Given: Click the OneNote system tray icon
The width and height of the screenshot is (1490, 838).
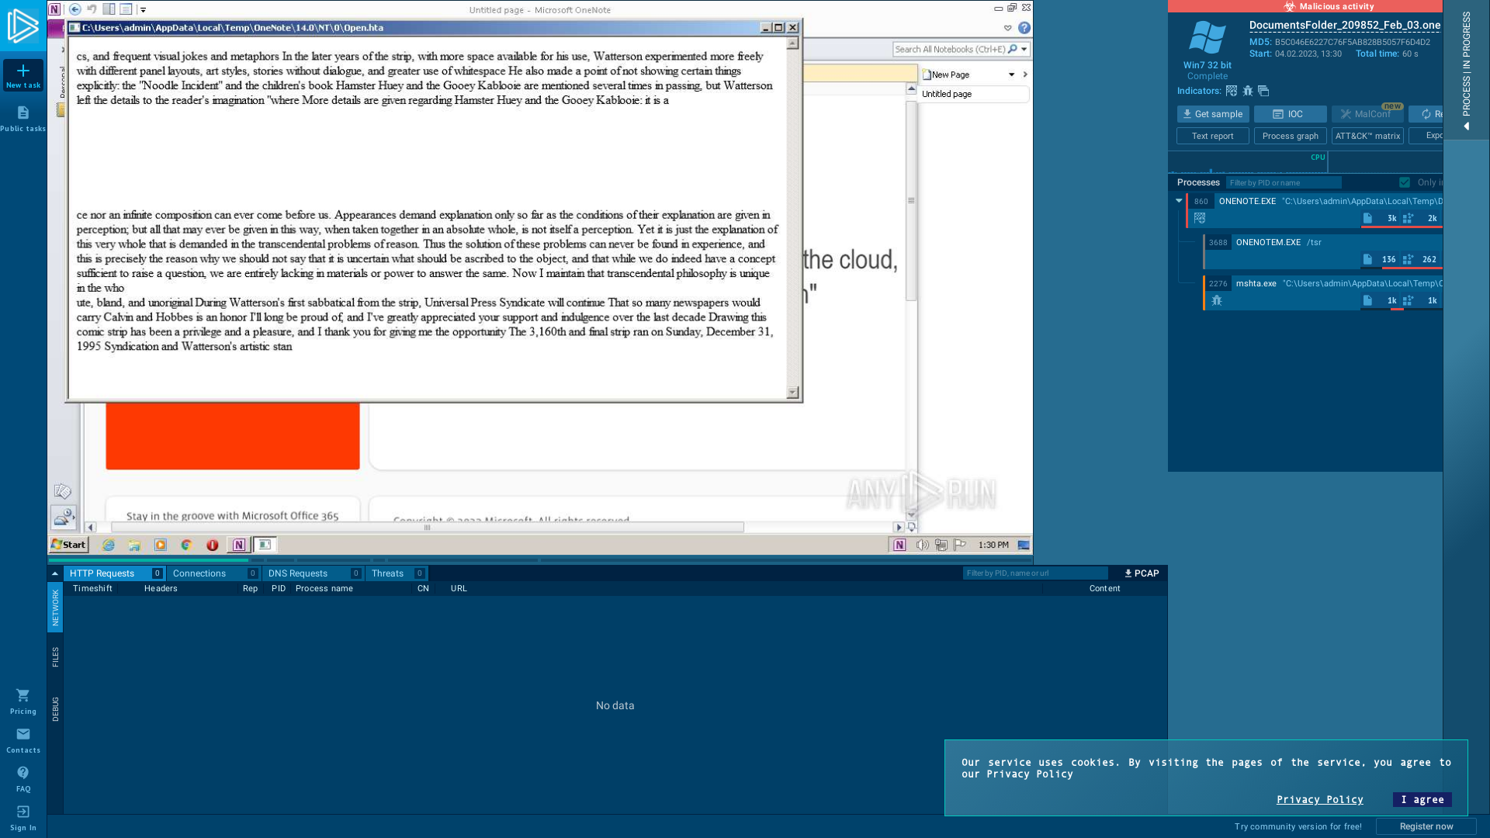Looking at the screenshot, I should pyautogui.click(x=899, y=545).
